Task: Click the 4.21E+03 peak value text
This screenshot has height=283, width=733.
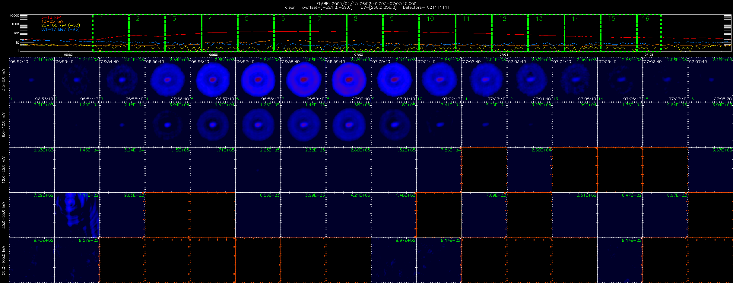Action: [x=360, y=195]
